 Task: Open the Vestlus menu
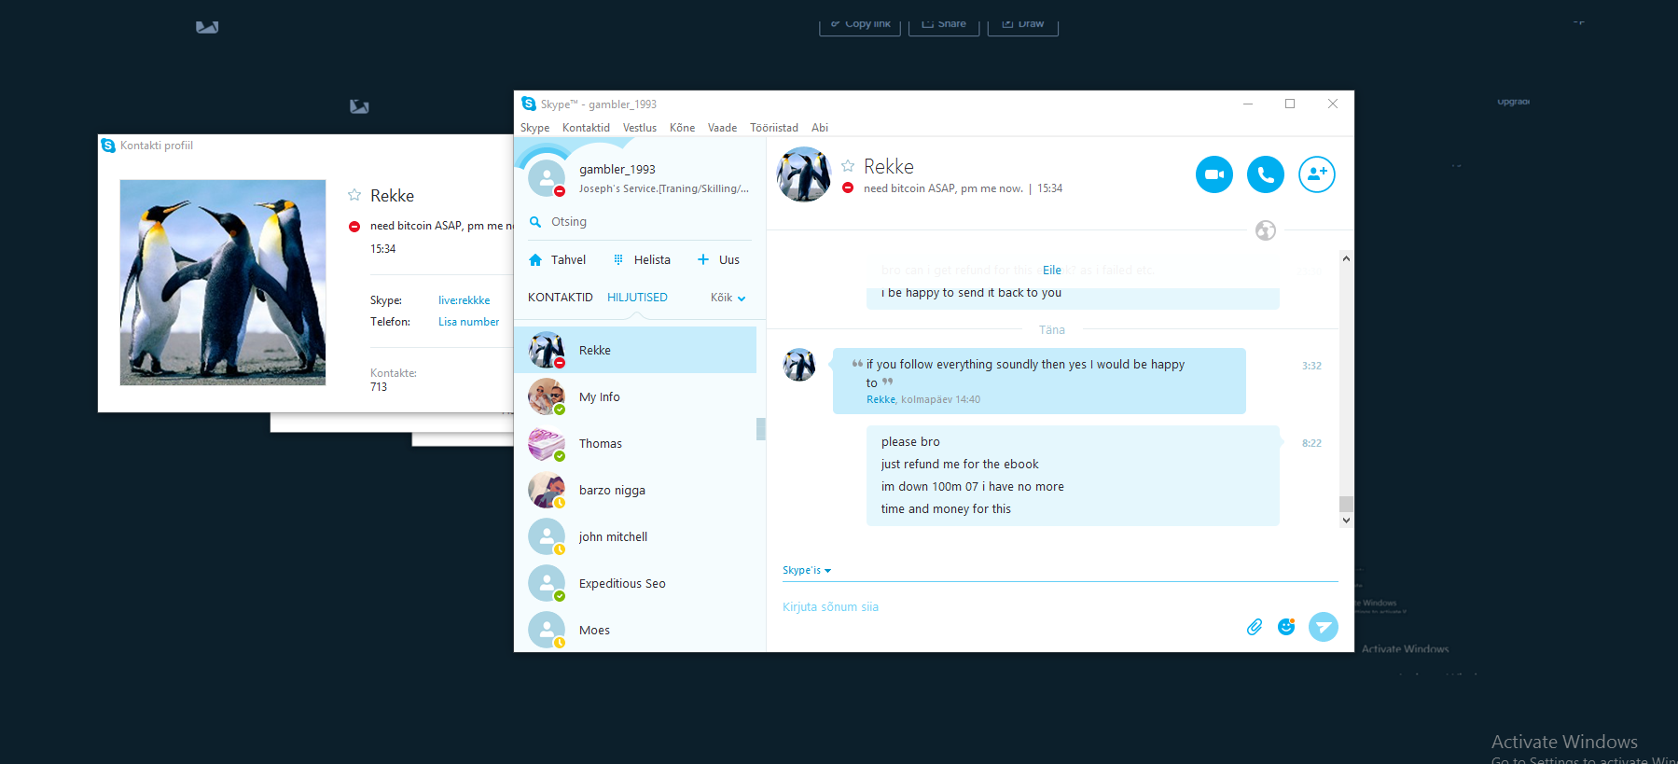640,128
